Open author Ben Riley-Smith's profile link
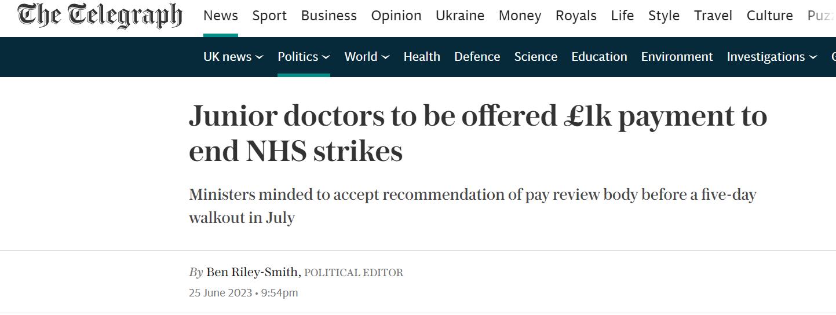This screenshot has width=836, height=315. pos(252,272)
